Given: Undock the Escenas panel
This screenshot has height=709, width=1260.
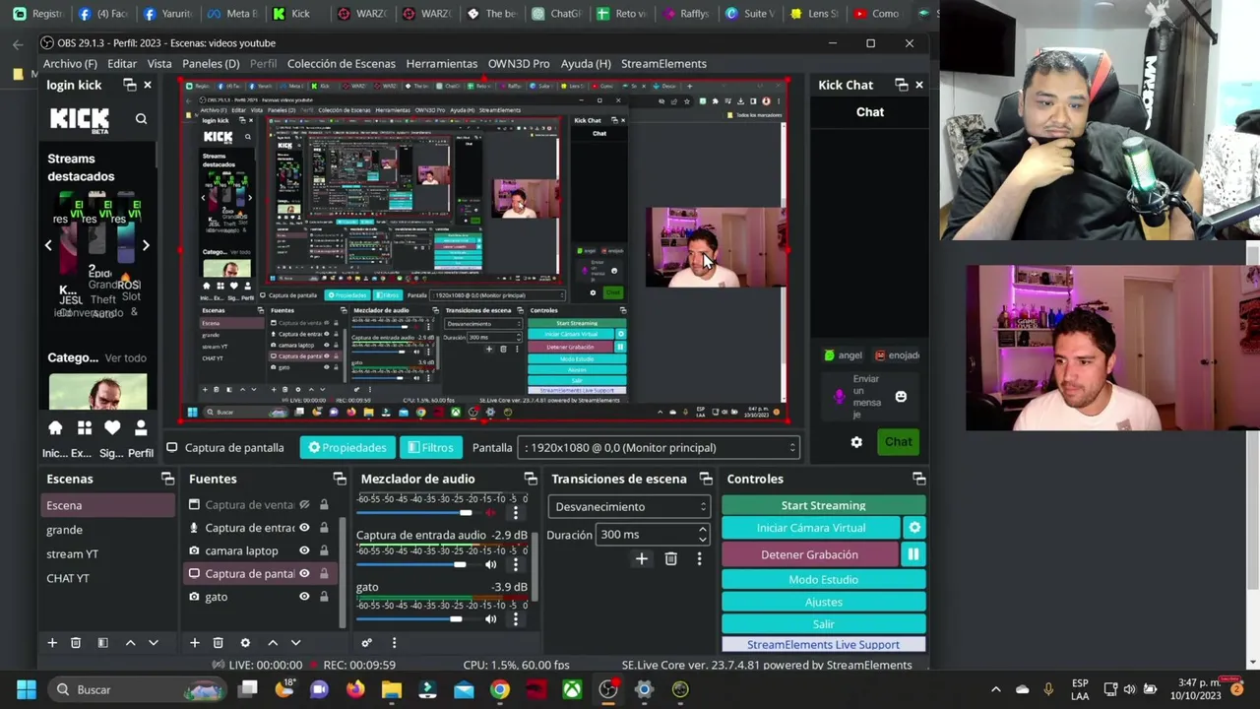Looking at the screenshot, I should click(x=167, y=479).
